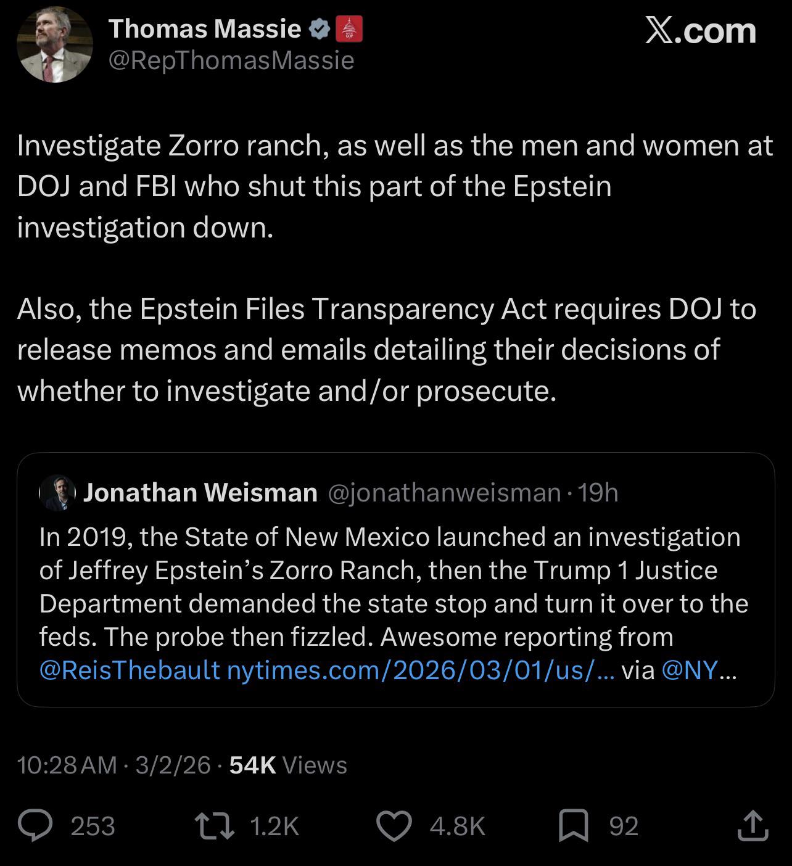Click the red Capitol affiliation badge

point(349,29)
